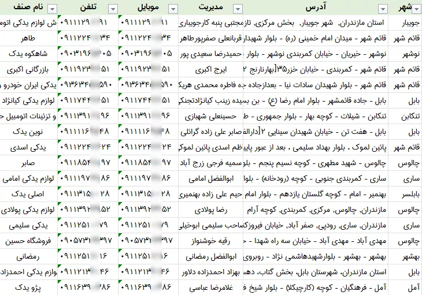Image resolution: width=422 pixels, height=295 pixels.
Task: Select the نام صنف header cell text
Action: 28,7
